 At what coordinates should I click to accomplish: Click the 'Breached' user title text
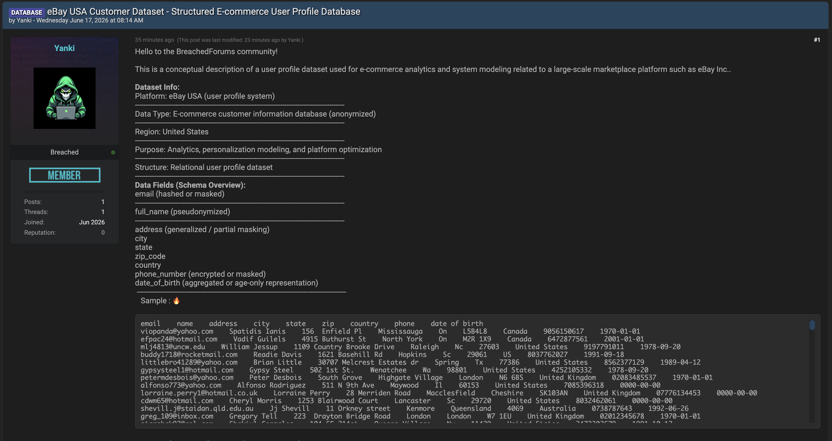point(64,152)
